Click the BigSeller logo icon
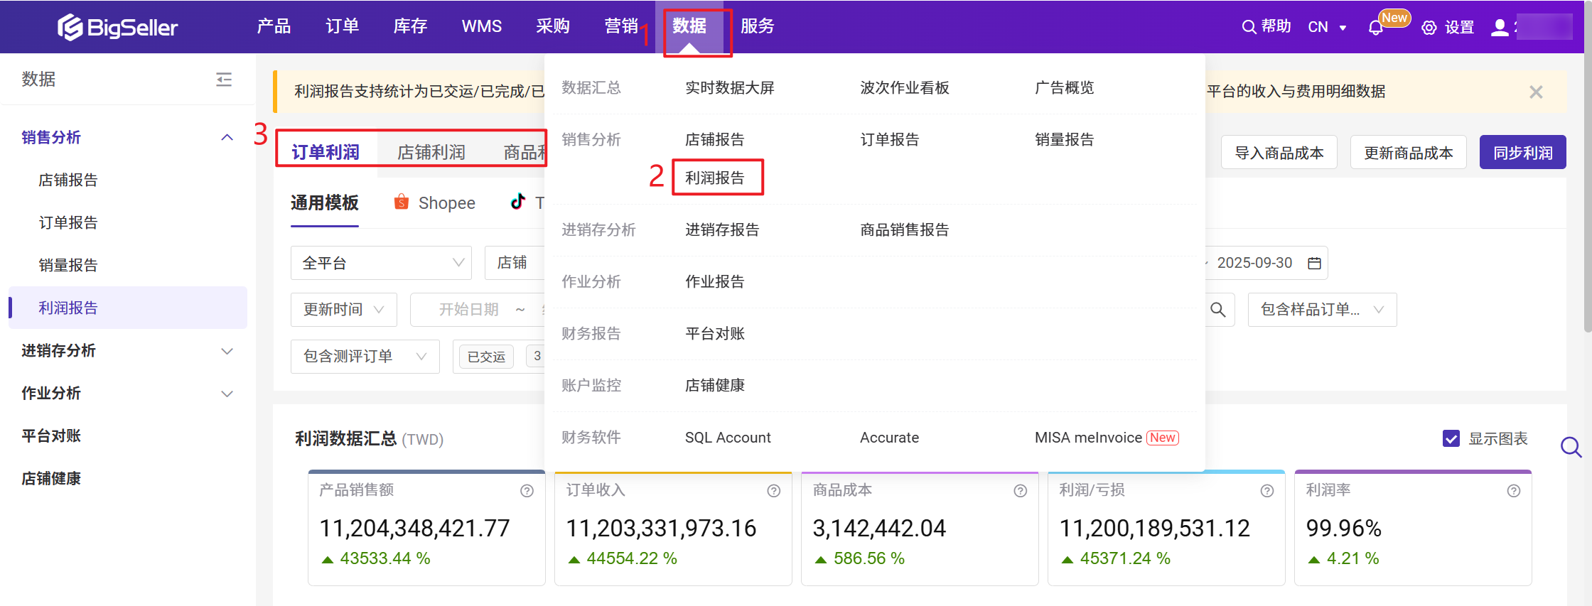Image resolution: width=1592 pixels, height=606 pixels. (70, 27)
